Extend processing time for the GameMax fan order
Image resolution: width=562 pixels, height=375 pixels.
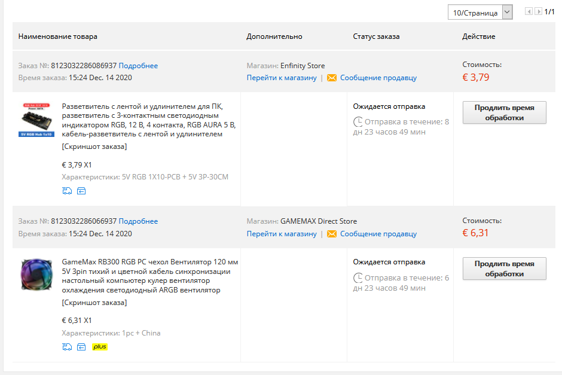(x=504, y=269)
